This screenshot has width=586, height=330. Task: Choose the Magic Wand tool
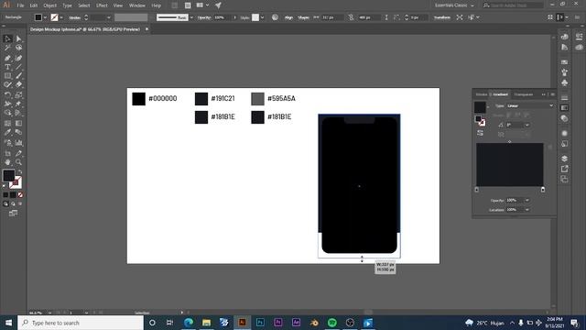7,48
